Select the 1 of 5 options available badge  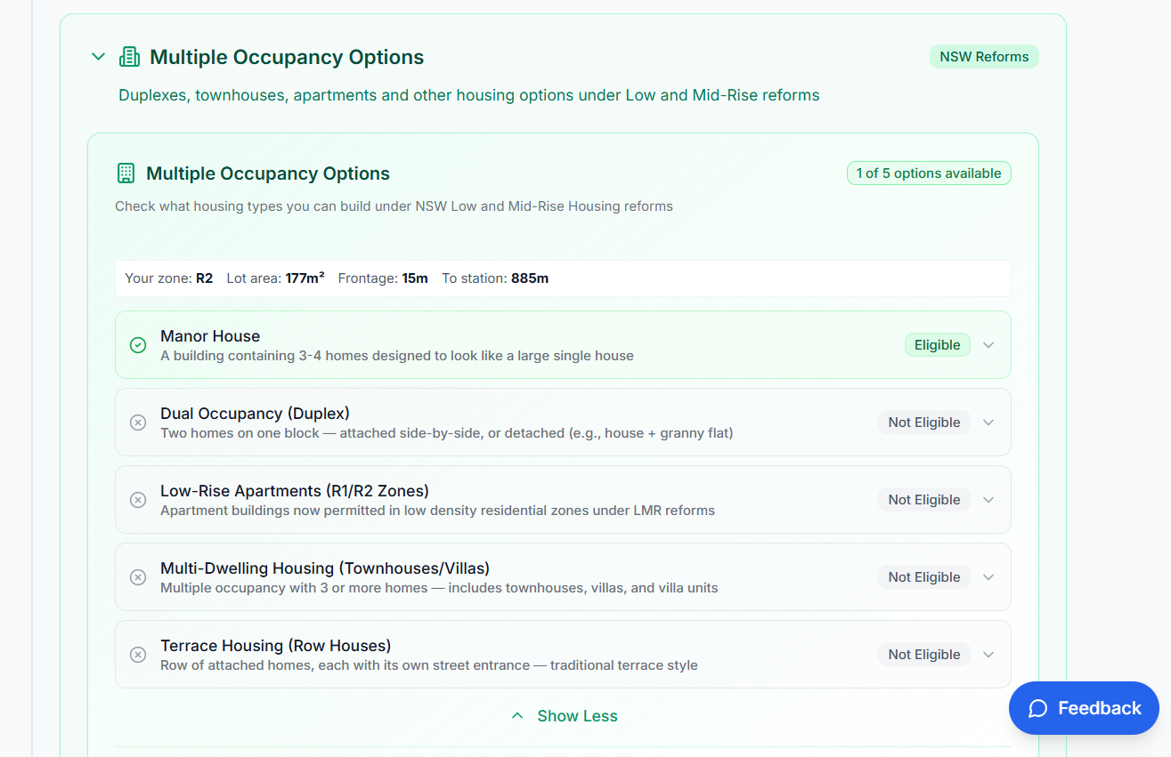[x=929, y=173]
